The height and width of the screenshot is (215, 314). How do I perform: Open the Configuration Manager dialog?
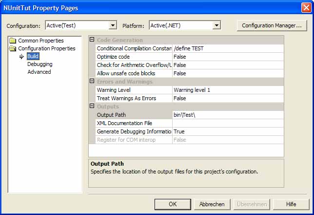[272, 25]
